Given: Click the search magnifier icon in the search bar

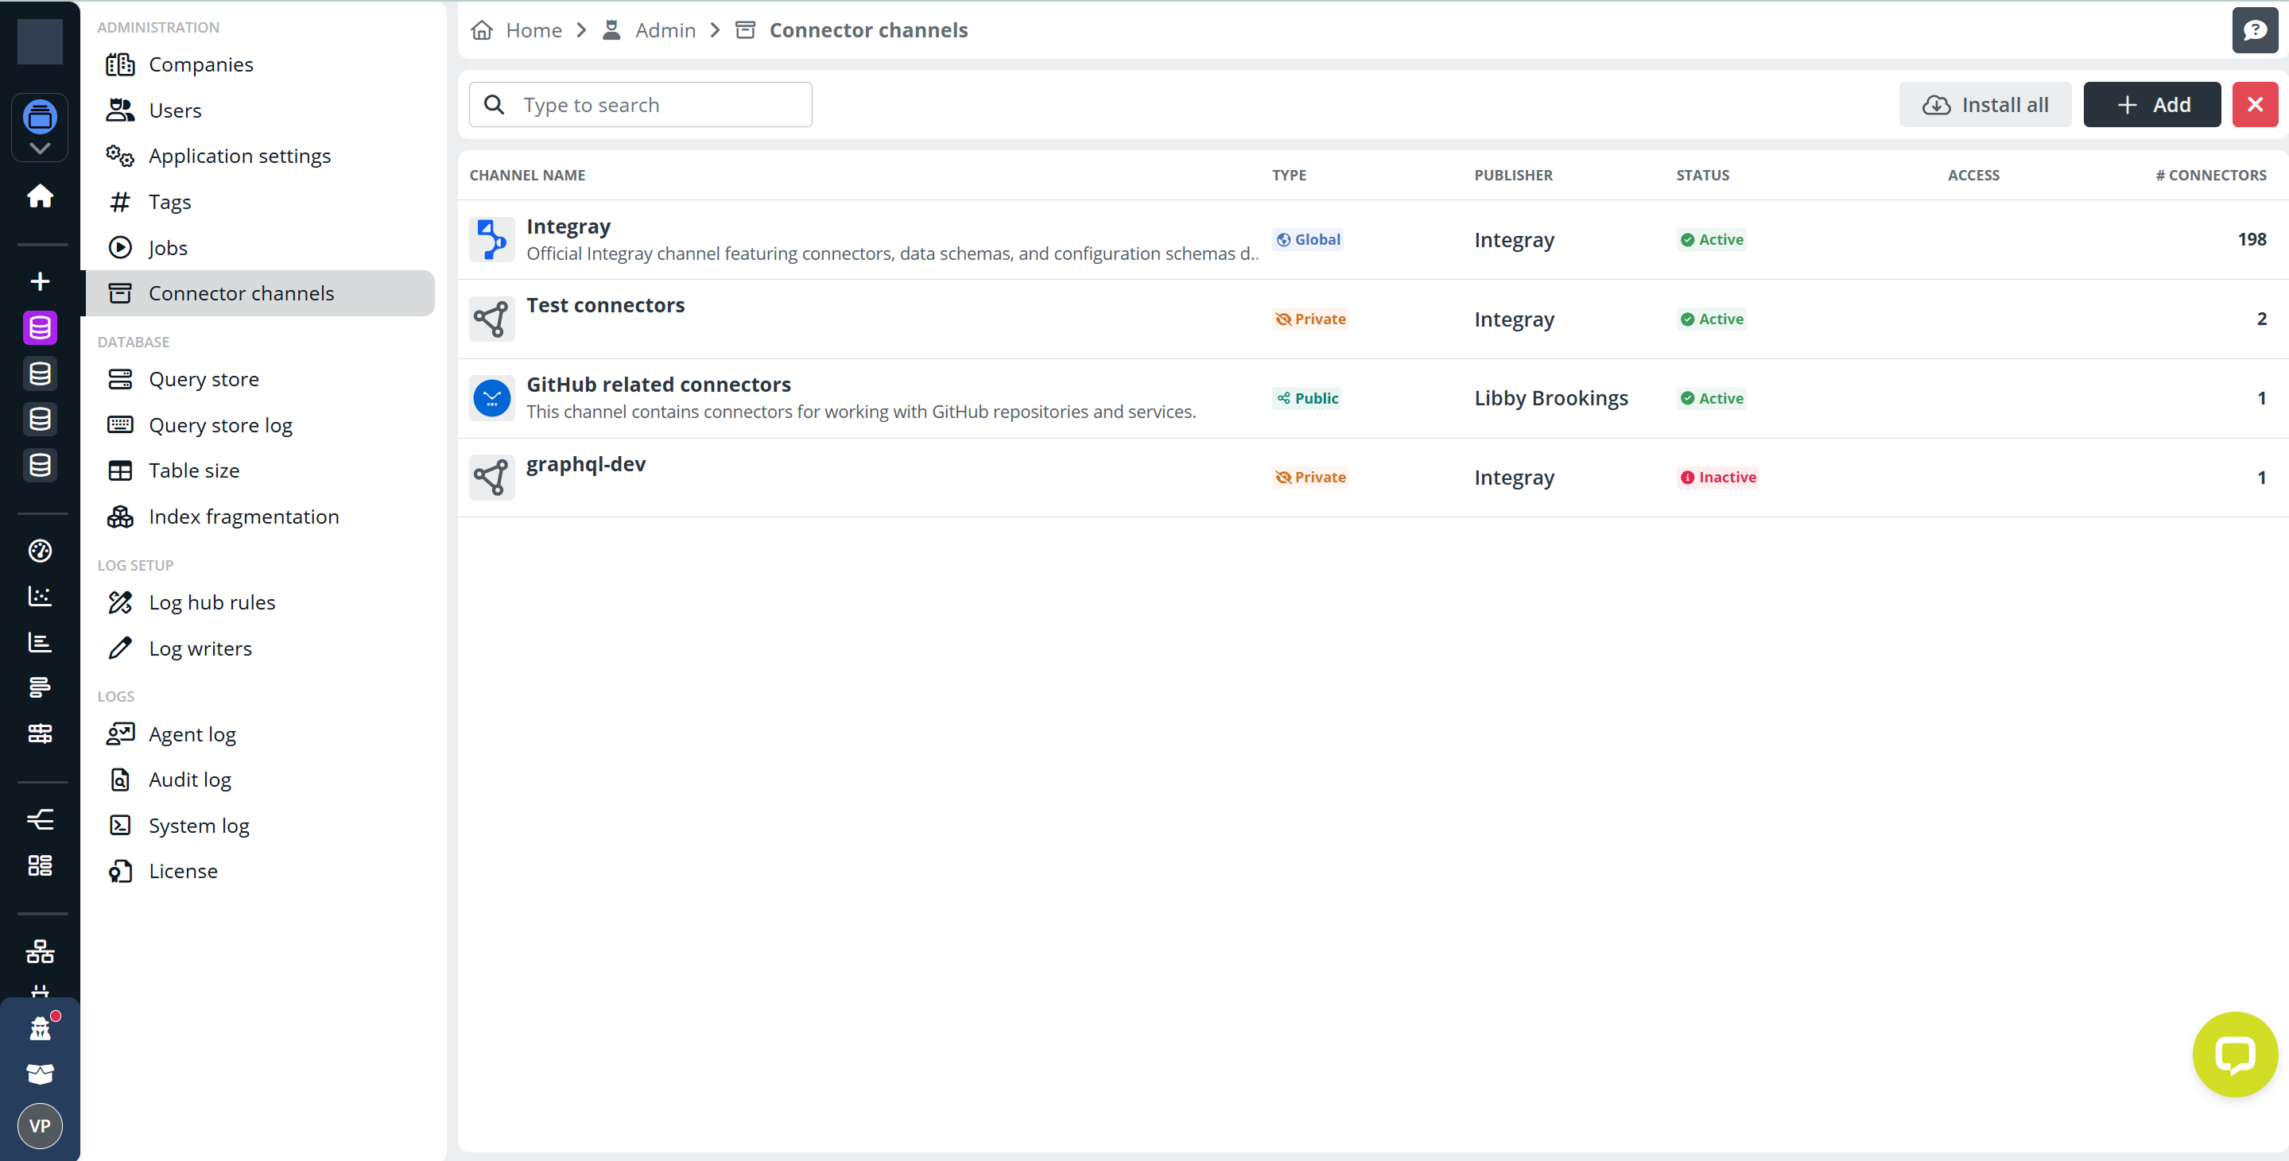Looking at the screenshot, I should (494, 104).
